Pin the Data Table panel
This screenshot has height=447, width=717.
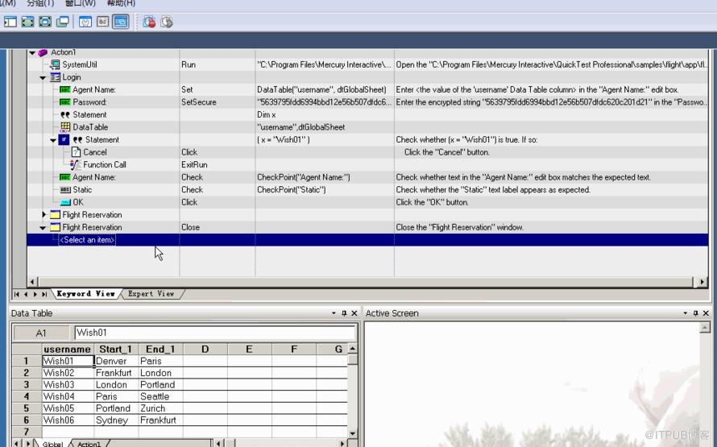point(344,313)
